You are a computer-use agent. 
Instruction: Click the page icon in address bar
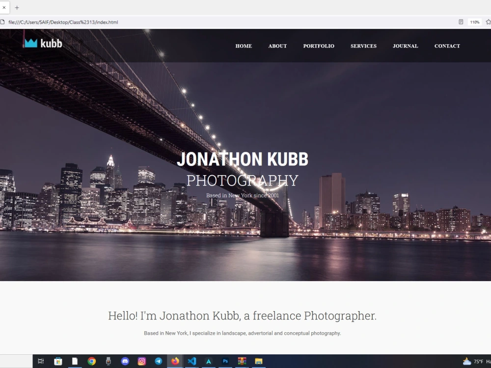coord(2,22)
